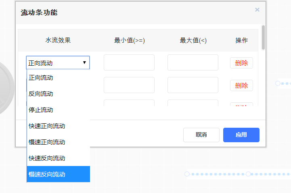Screen dimensions: 291x193
Task: Choose 正向流动 option in the dropdown list
Action: coord(58,78)
